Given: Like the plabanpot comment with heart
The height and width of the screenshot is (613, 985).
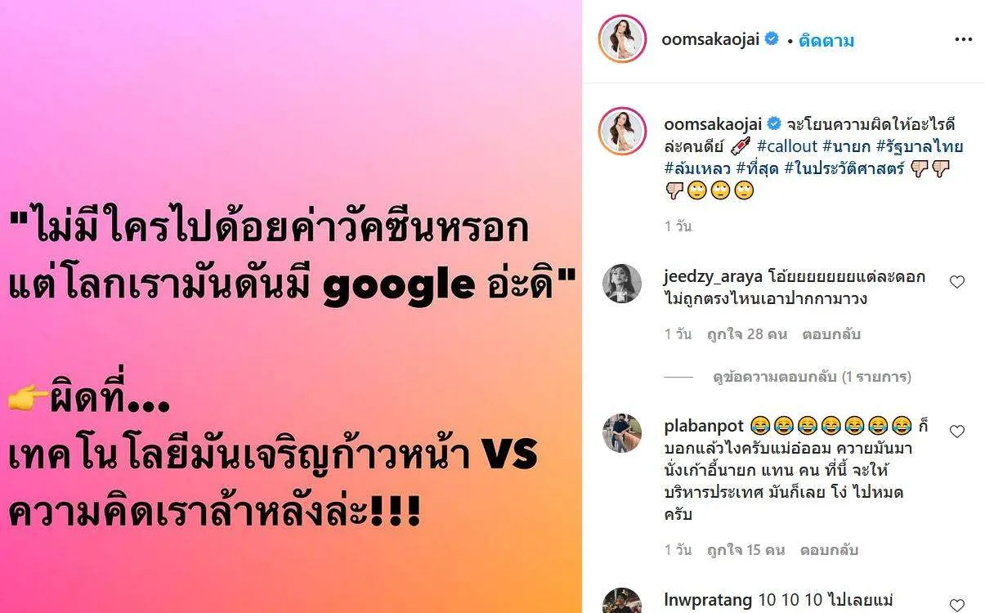Looking at the screenshot, I should click(x=957, y=432).
